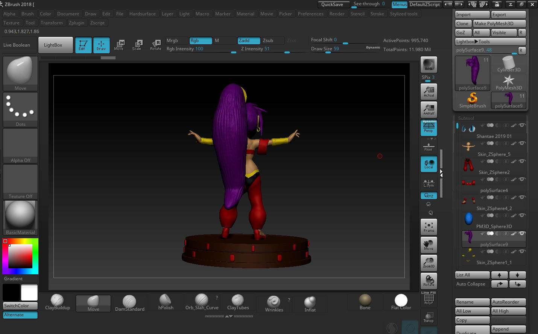This screenshot has width=538, height=334.
Task: Select the Orb_Slah_Curve brush
Action: point(202,303)
